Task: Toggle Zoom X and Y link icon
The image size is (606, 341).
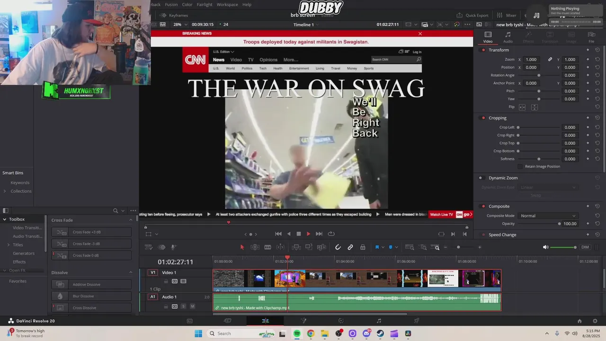Action: (x=550, y=60)
